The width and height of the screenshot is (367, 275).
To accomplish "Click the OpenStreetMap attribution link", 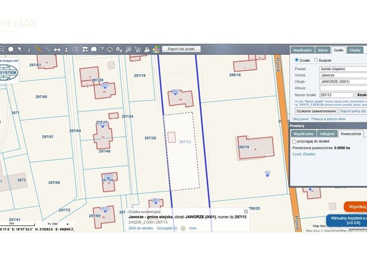I will [x=335, y=231].
